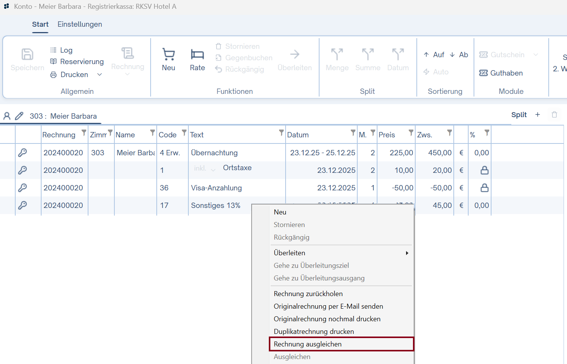
Task: Sort entries downward with Ab
Action: pyautogui.click(x=459, y=55)
